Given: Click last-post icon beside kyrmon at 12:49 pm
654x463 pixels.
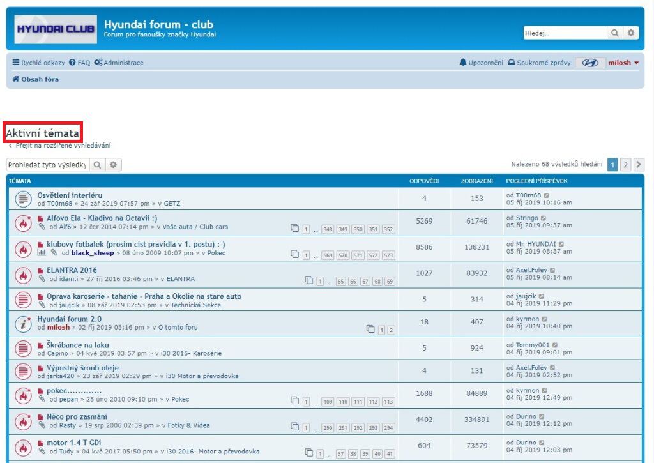Looking at the screenshot, I should click(545, 390).
